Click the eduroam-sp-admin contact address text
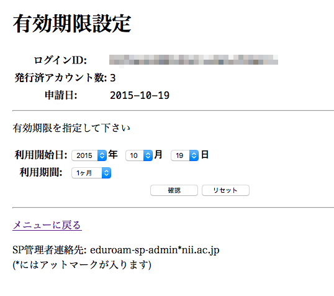The image size is (334, 296). coord(155,250)
